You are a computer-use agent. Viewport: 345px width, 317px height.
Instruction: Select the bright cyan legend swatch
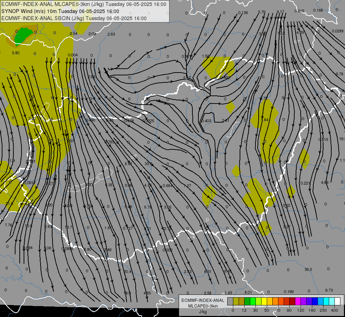click(x=326, y=301)
